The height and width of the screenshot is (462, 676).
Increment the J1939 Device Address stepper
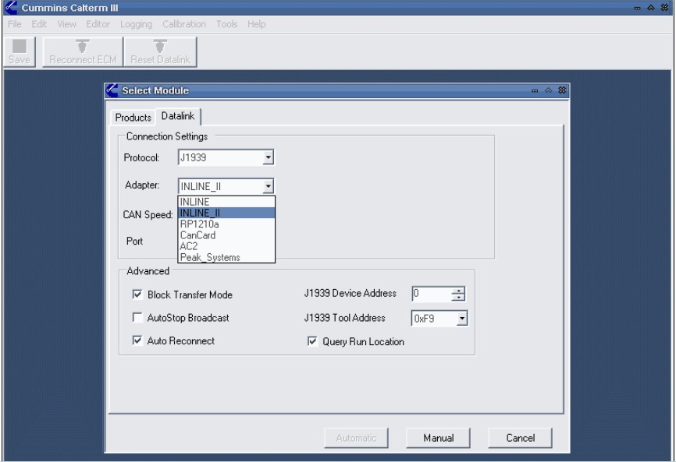457,291
